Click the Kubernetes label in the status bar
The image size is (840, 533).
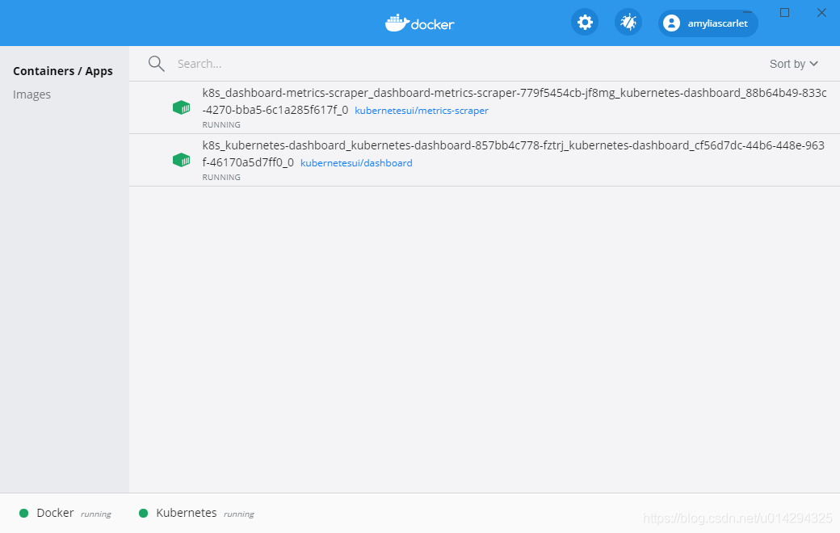tap(187, 513)
